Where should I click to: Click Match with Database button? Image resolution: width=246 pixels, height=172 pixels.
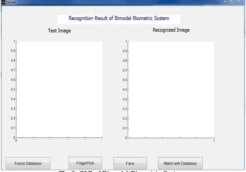pos(180,163)
